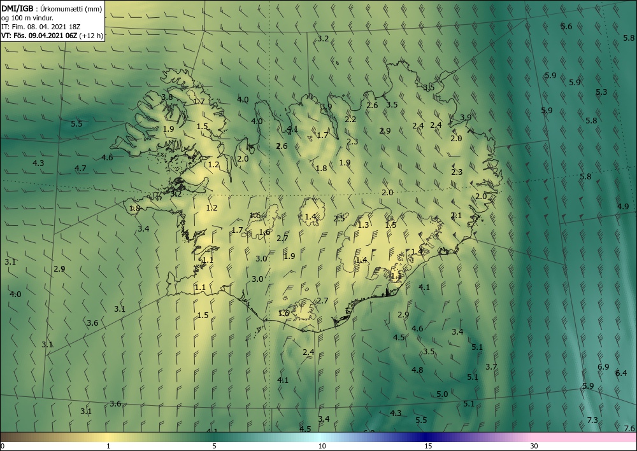Select the 'VT: Fös. 09.04.2021 06Z (+12 h)' line

pyautogui.click(x=52, y=36)
